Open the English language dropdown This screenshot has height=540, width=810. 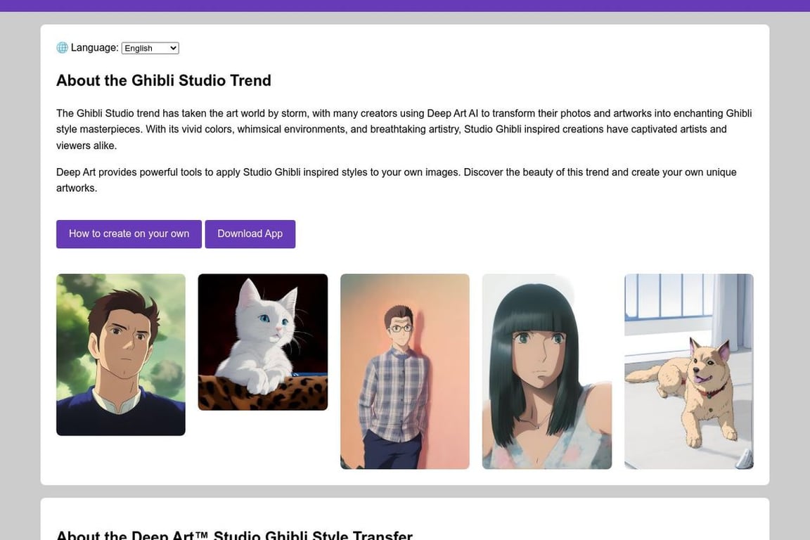(150, 48)
